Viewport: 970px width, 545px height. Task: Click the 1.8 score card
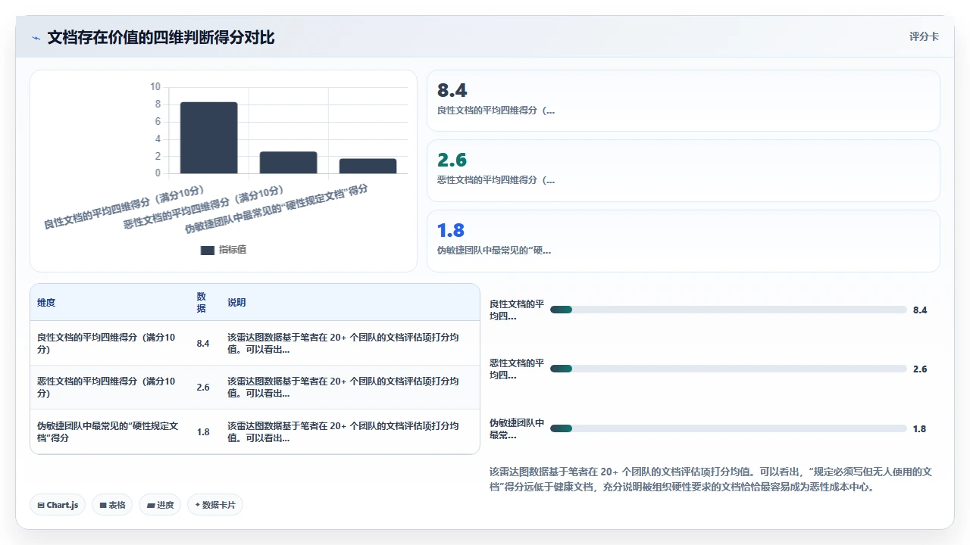[x=684, y=241]
